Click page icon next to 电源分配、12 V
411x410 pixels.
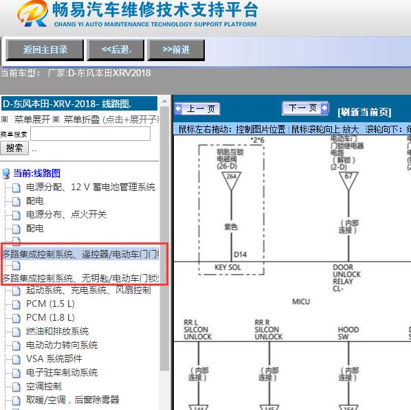click(16, 187)
